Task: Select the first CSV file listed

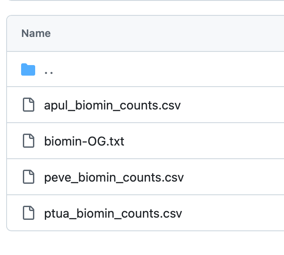Action: click(112, 106)
